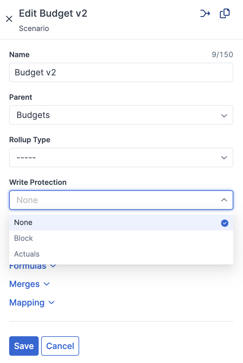Save the Budget v2 scenario changes
Viewport: 243px width, 363px height.
tap(24, 346)
